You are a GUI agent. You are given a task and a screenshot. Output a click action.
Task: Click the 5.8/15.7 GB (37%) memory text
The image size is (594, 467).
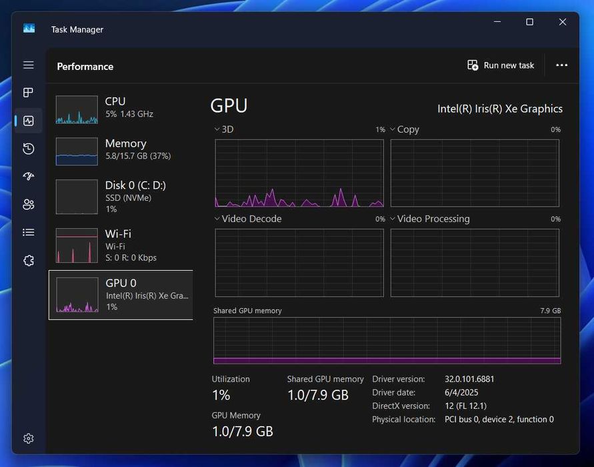pos(138,156)
